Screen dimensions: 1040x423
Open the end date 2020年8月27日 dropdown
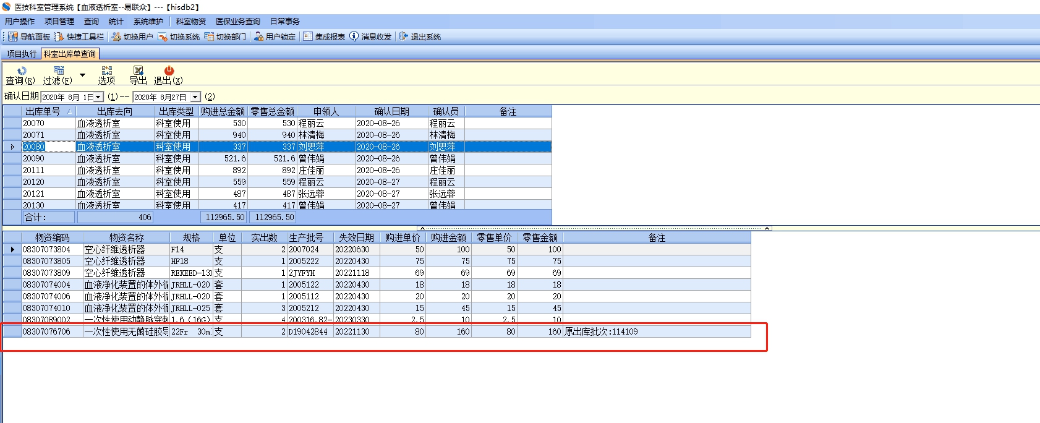195,97
